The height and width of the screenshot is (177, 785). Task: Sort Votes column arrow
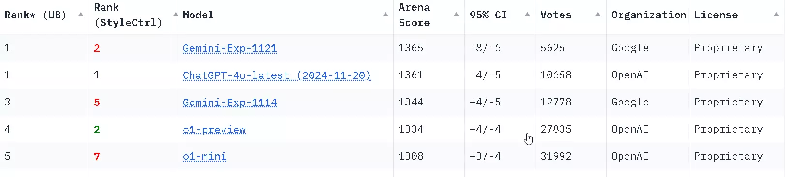point(598,15)
